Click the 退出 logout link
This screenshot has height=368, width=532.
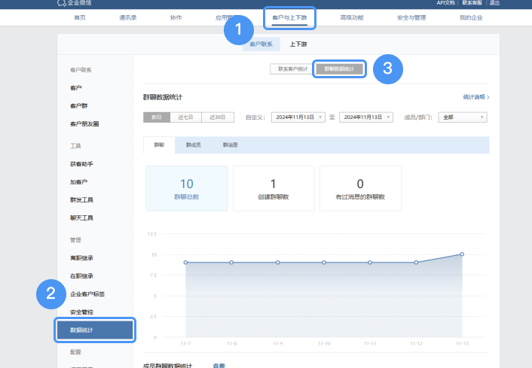click(515, 3)
